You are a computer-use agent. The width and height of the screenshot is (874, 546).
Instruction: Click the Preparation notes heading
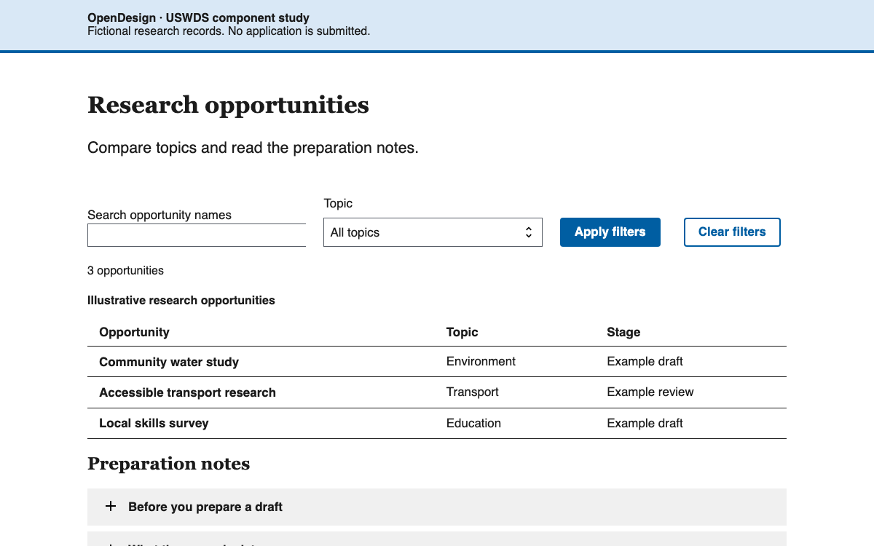coord(168,464)
